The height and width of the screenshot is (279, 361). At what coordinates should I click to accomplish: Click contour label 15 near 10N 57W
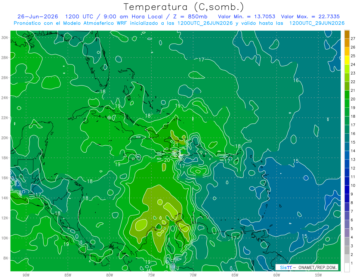304,236
